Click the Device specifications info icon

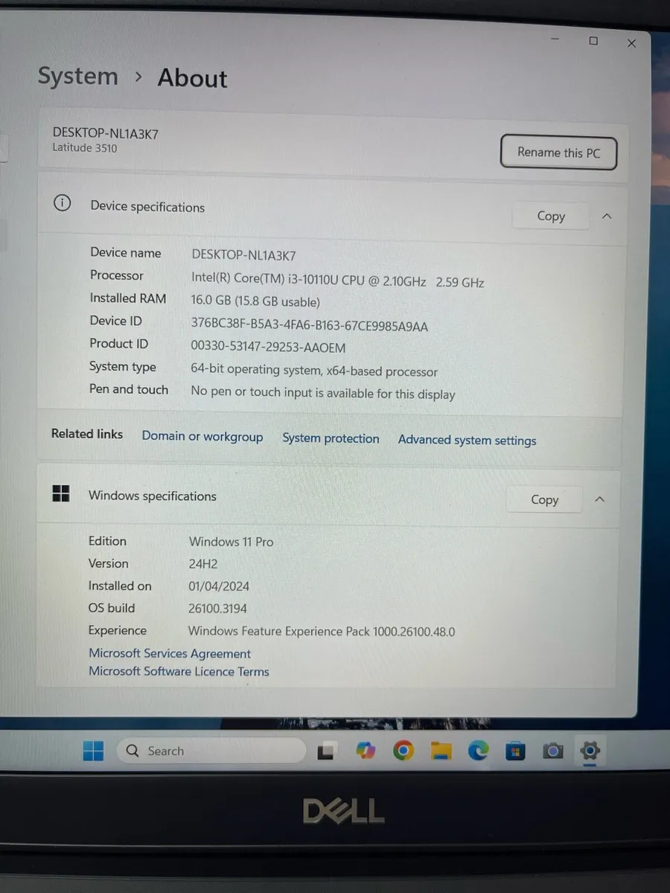(63, 203)
